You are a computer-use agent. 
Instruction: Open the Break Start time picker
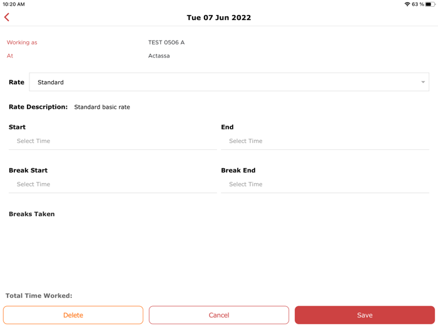pyautogui.click(x=113, y=184)
